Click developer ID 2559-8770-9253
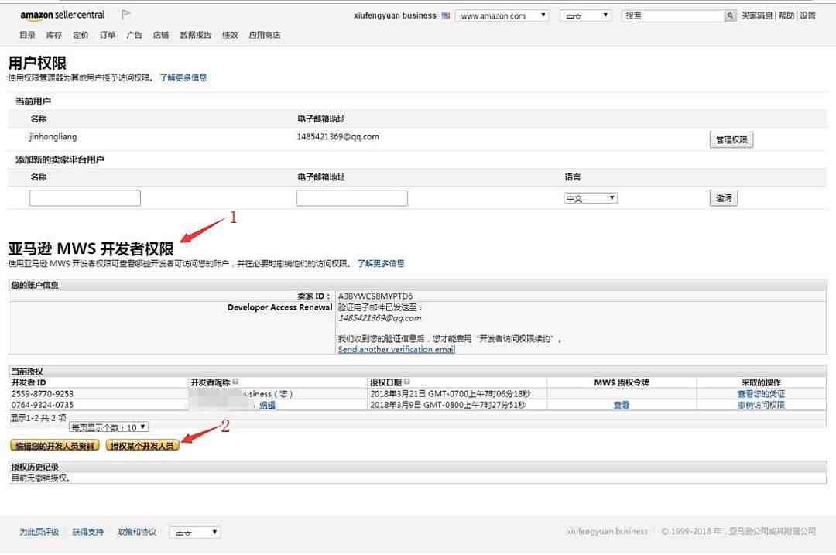This screenshot has height=555, width=836. (43, 393)
